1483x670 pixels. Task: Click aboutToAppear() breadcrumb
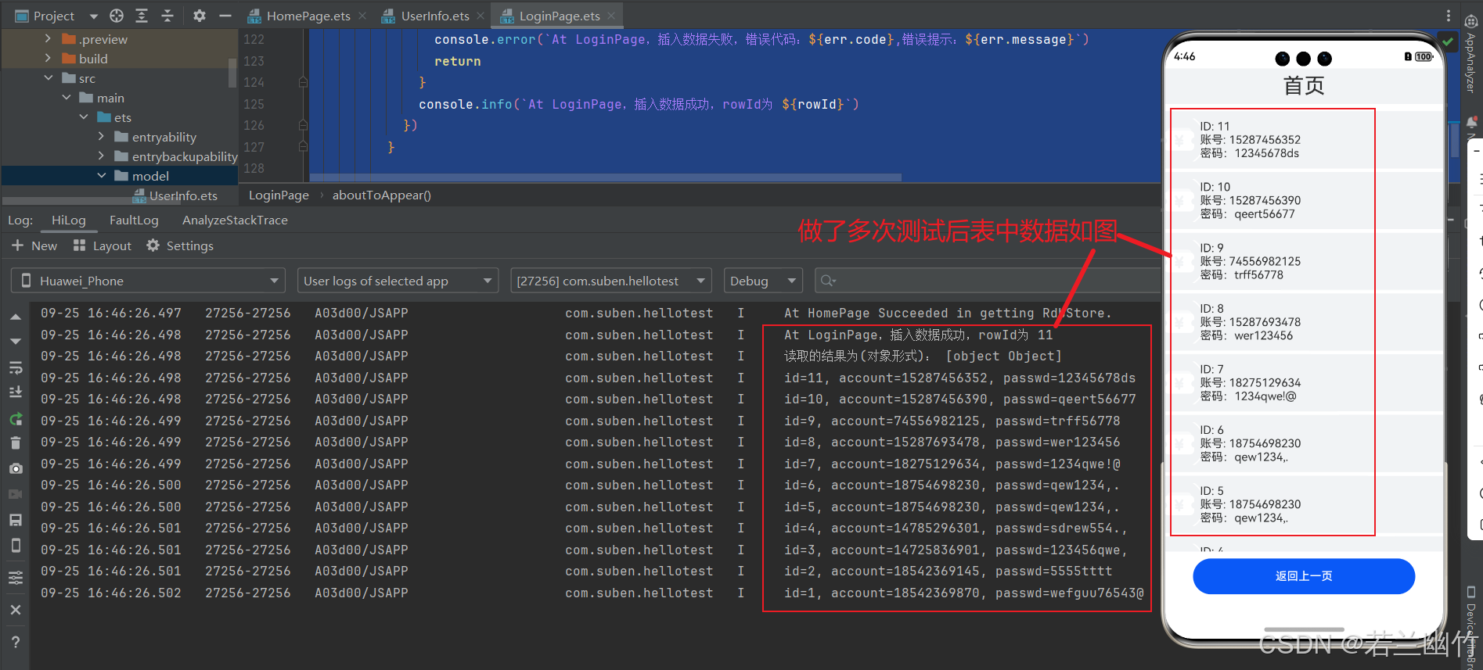[382, 195]
